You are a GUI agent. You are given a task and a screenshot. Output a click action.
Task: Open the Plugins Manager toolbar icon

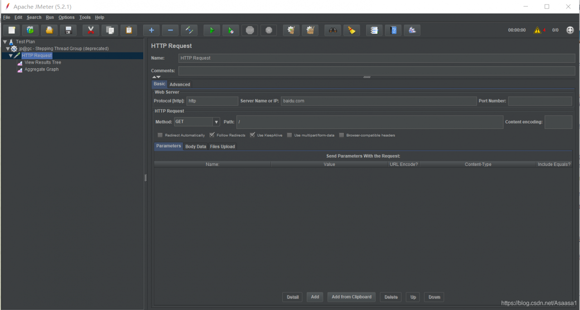[412, 30]
